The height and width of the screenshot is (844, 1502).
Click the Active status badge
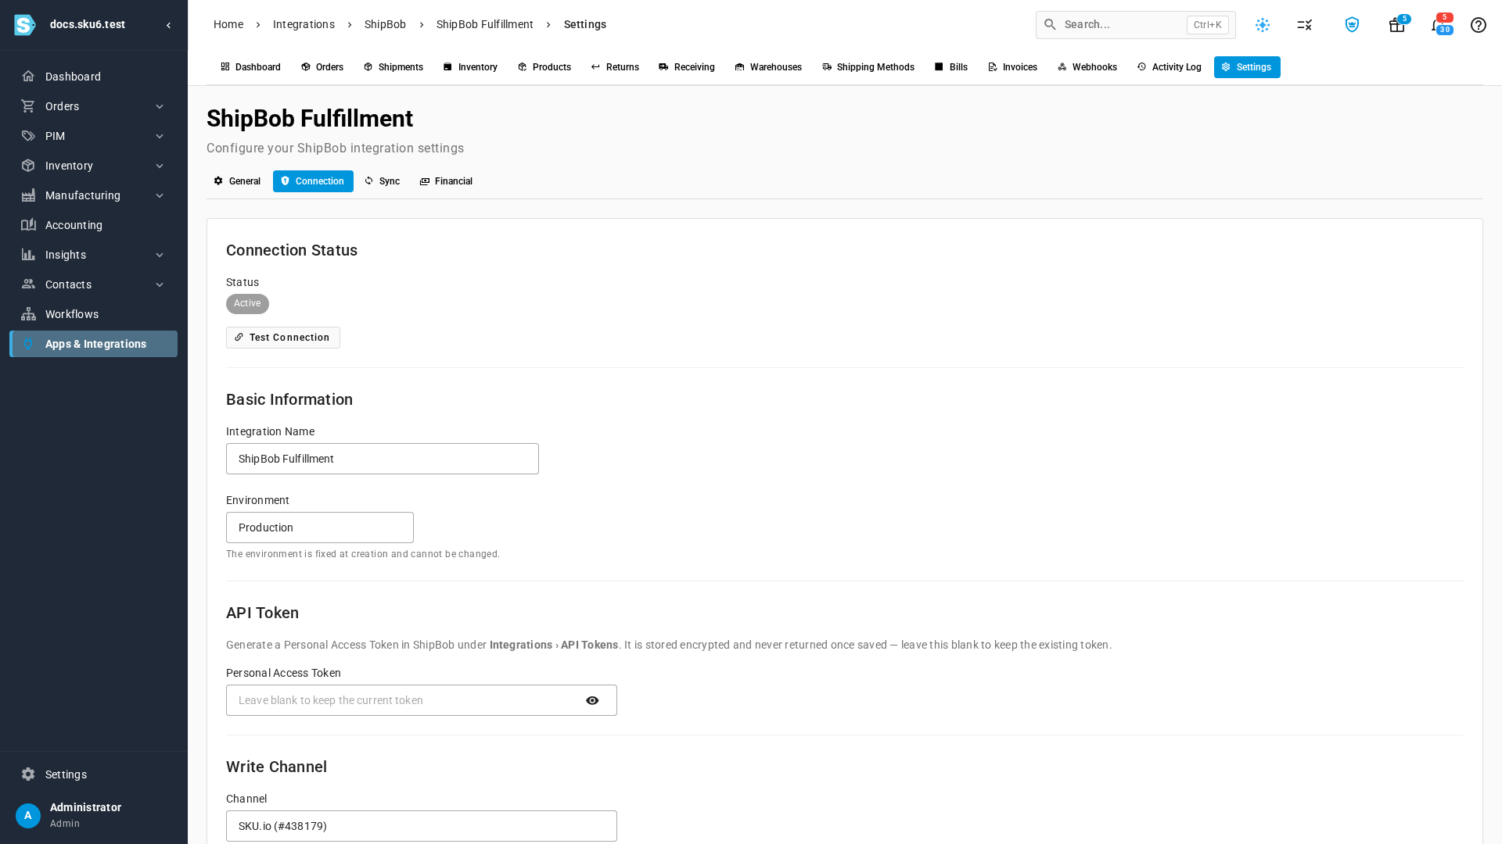click(x=247, y=304)
